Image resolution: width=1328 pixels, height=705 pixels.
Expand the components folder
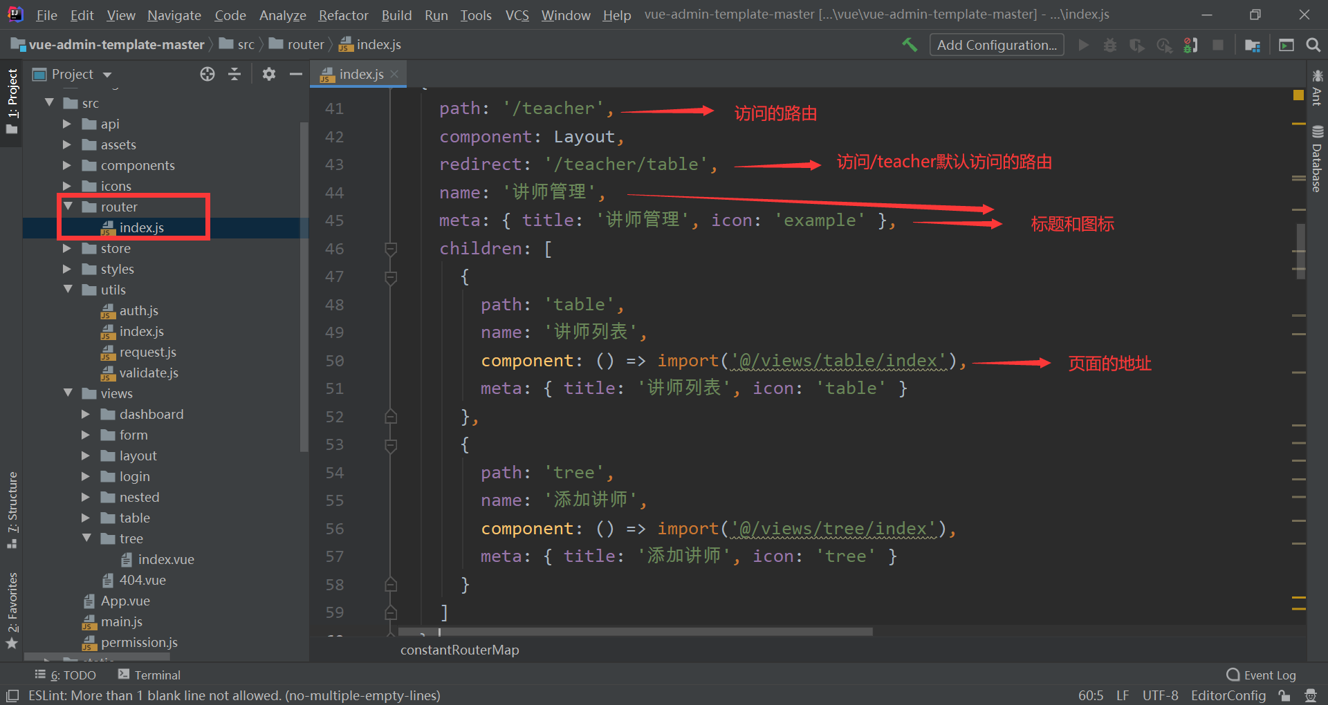[x=67, y=165]
